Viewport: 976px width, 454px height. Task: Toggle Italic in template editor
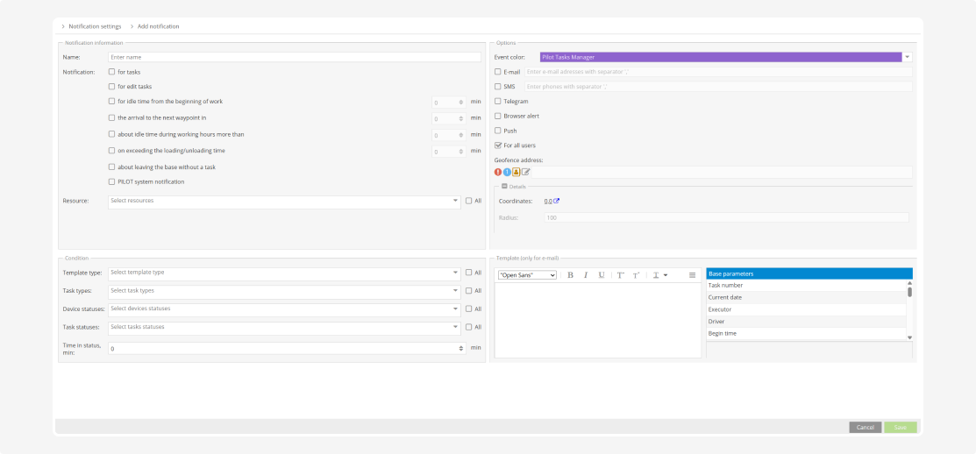click(x=586, y=275)
